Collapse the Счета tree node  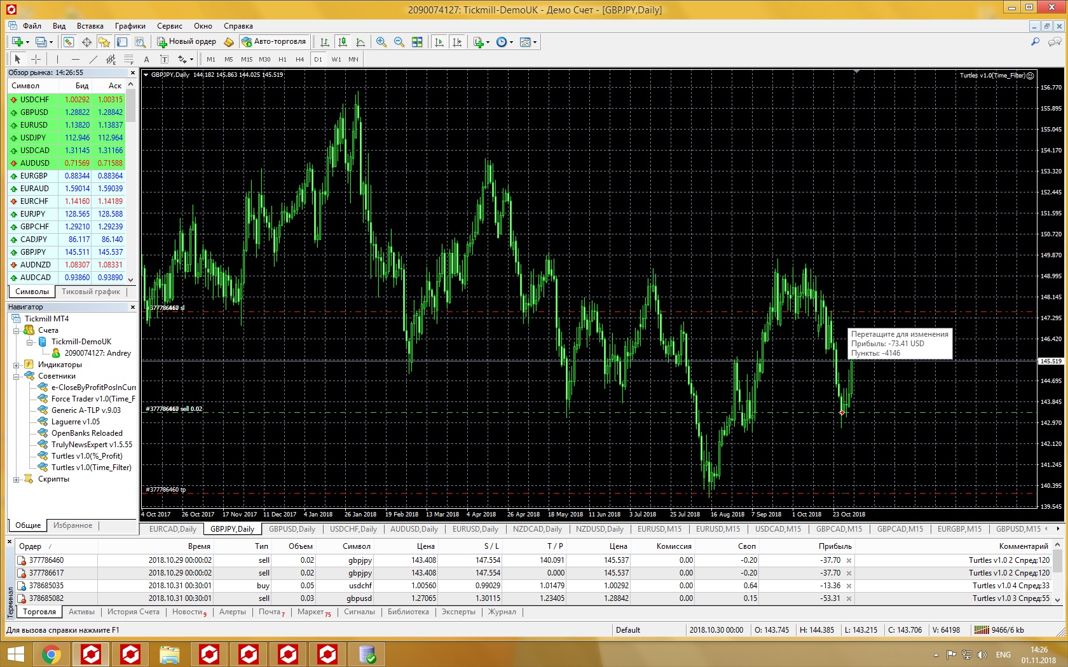17,330
